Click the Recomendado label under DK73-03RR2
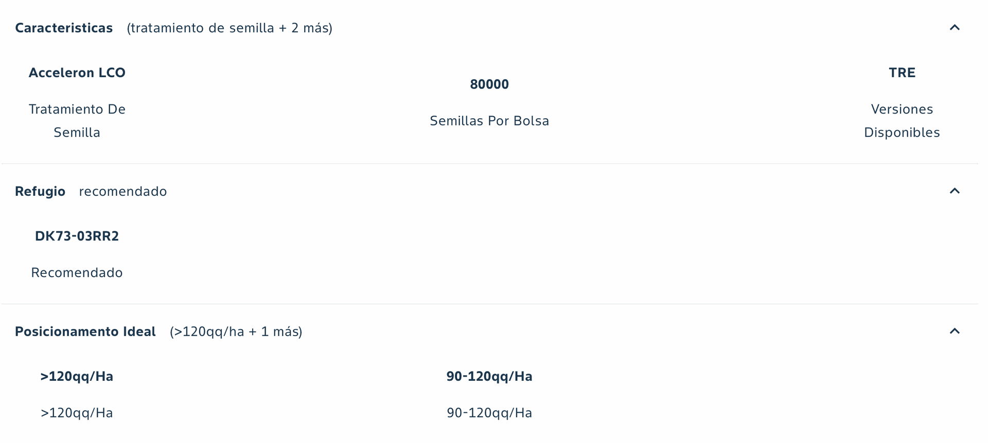Viewport: 988px width, 443px height. (77, 272)
